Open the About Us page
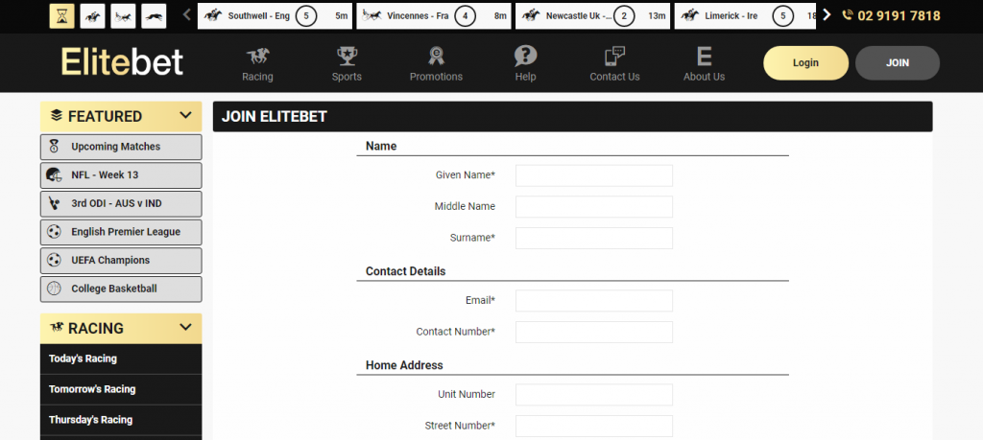The height and width of the screenshot is (440, 983). [704, 64]
